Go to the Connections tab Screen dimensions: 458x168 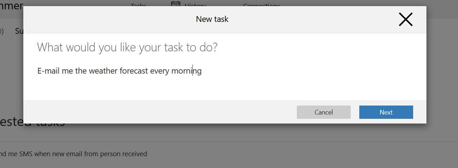(x=261, y=5)
